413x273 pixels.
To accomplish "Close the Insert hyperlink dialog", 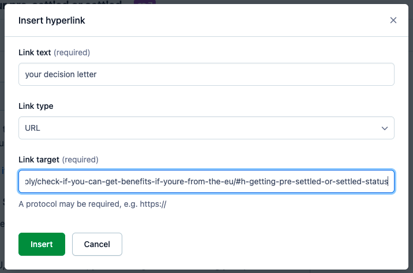I will pos(393,20).
